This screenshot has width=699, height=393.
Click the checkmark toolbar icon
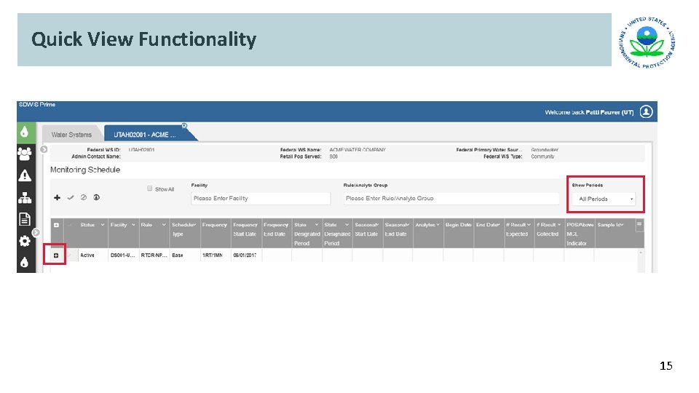(x=71, y=197)
